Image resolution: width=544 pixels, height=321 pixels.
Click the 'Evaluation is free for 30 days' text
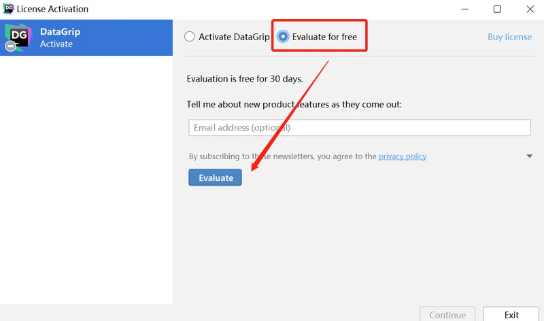(245, 79)
